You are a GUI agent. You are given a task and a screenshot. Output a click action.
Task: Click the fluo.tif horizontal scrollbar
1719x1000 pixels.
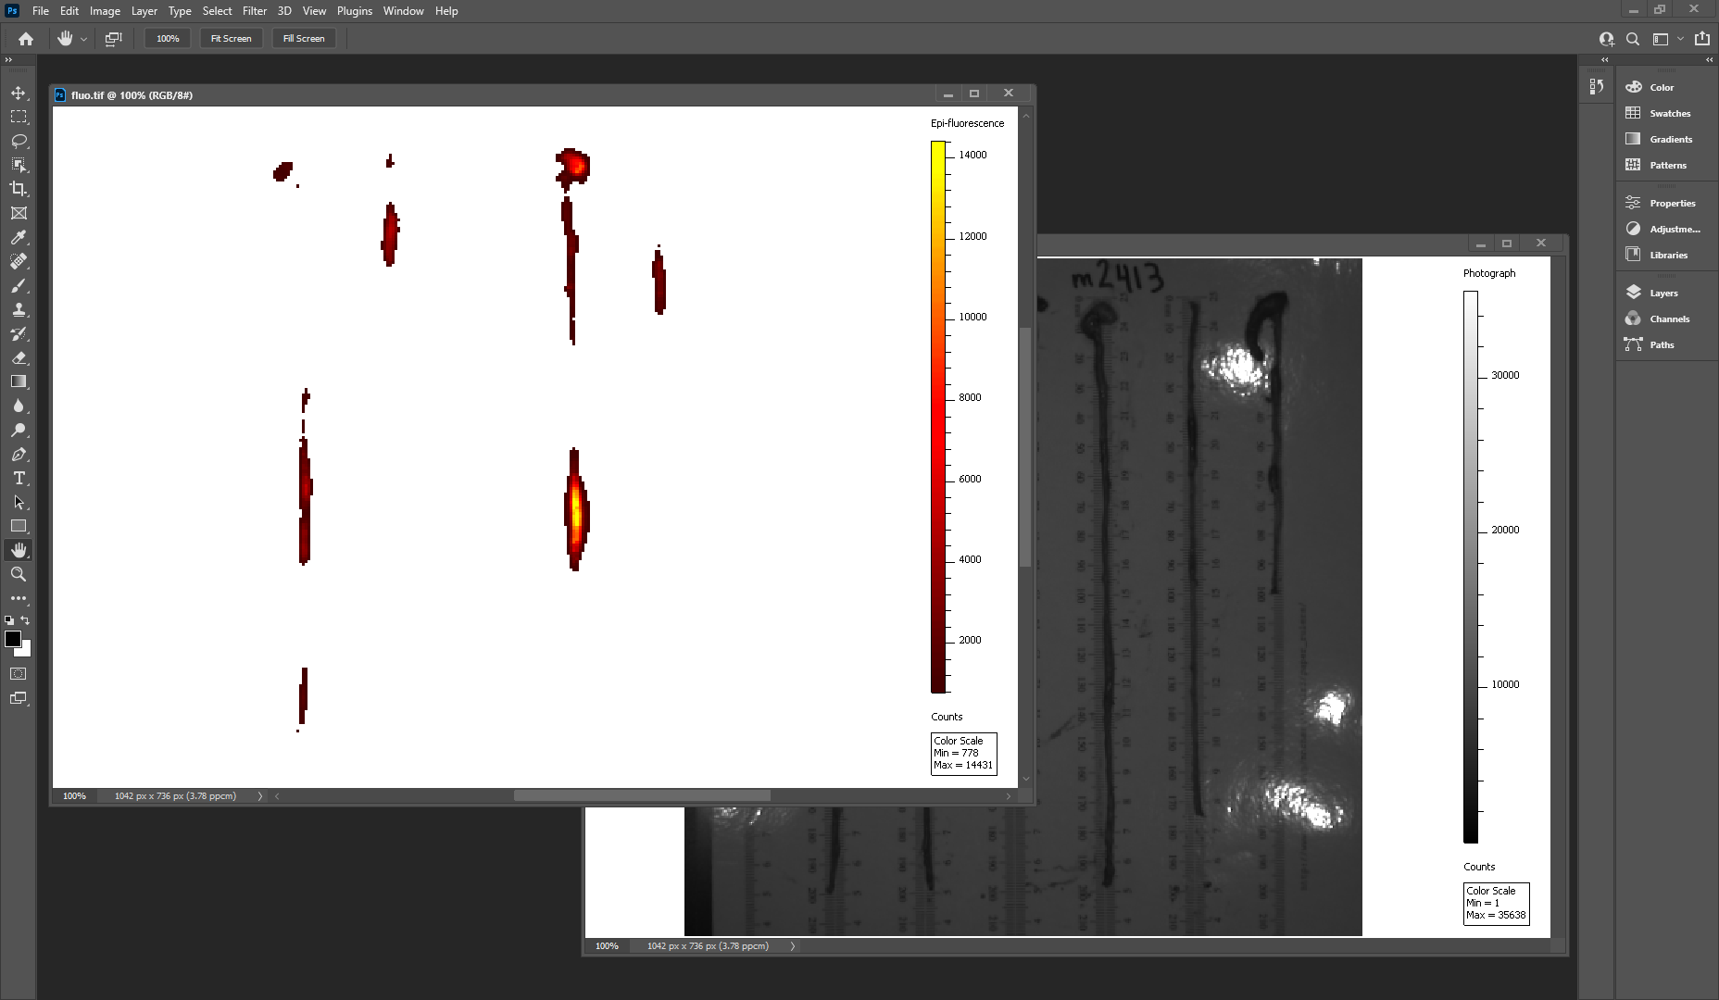pyautogui.click(x=641, y=795)
